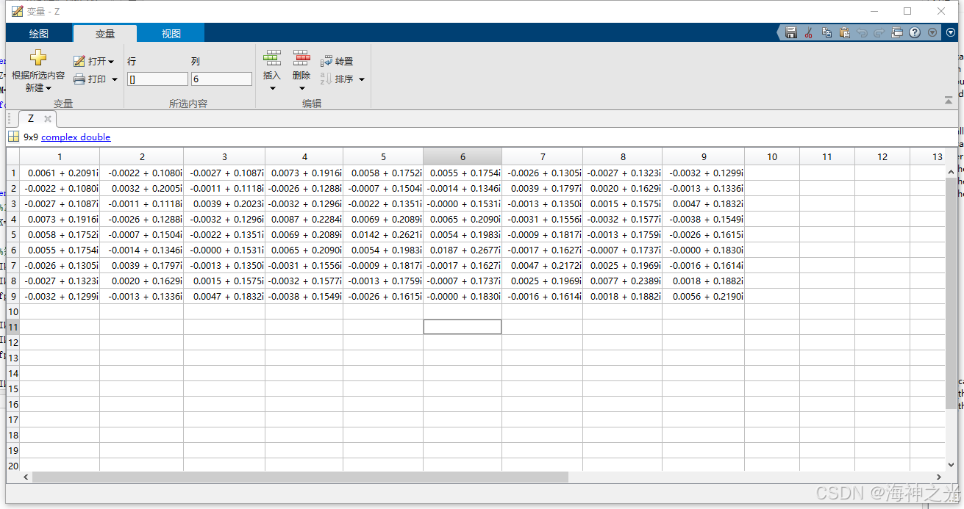
Task: Click the 列 (column) input field
Action: click(x=221, y=79)
